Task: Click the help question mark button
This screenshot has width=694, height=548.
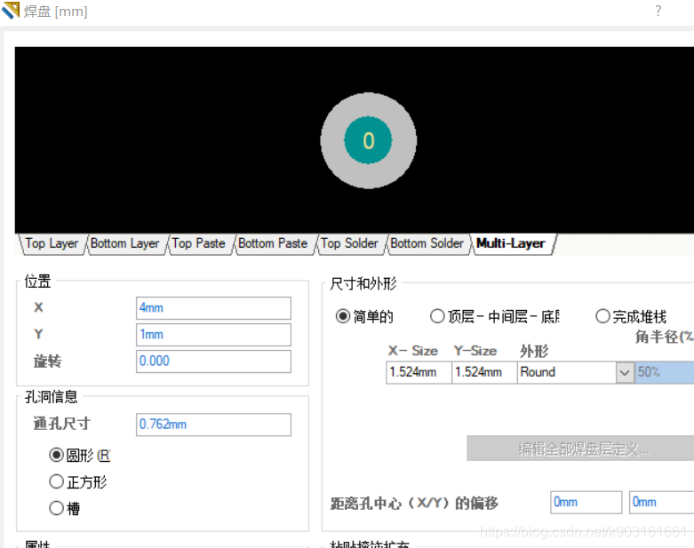Action: [x=658, y=11]
